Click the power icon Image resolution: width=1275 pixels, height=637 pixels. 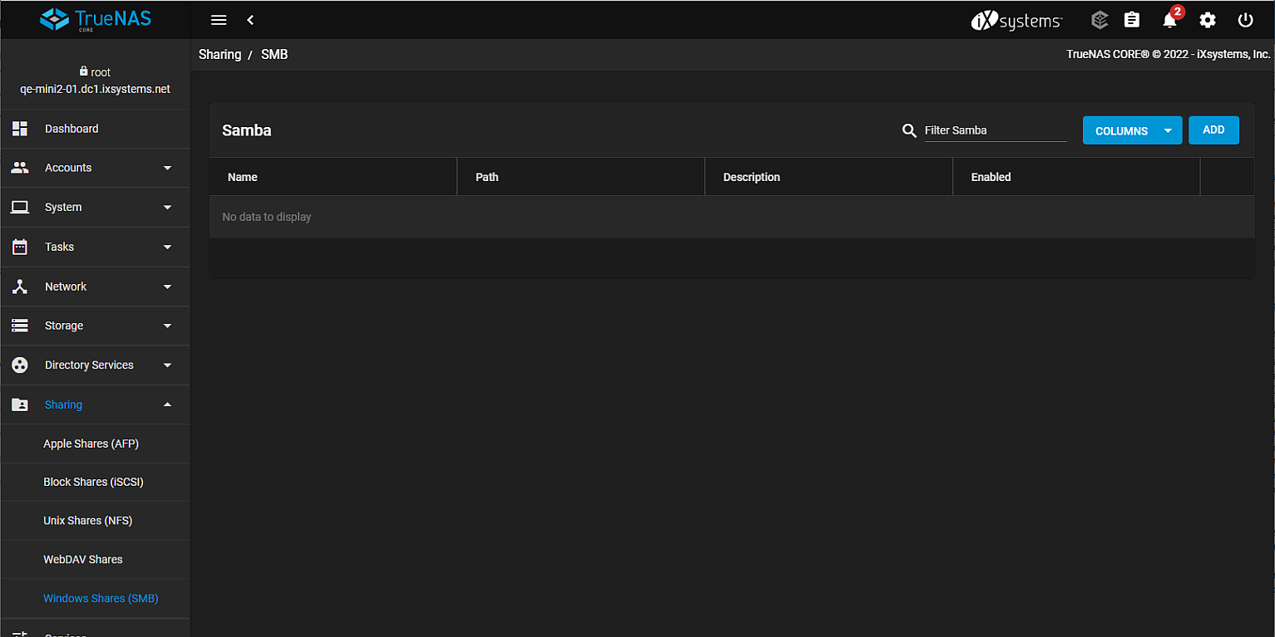(1245, 20)
